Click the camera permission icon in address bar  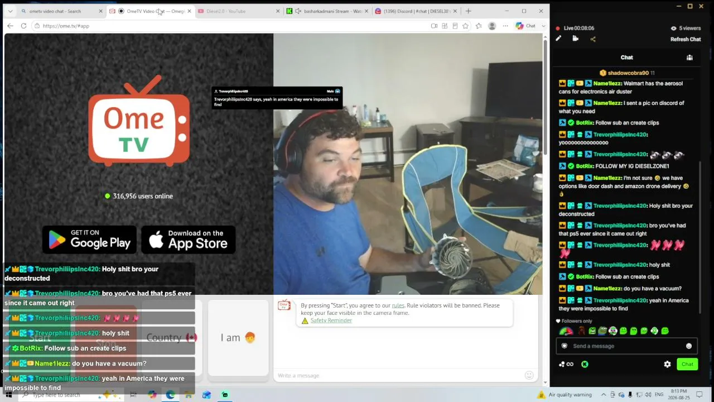click(x=434, y=26)
